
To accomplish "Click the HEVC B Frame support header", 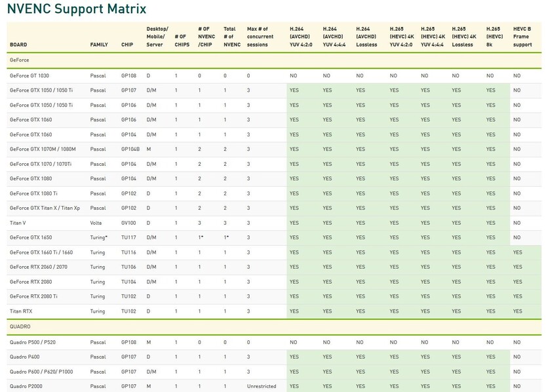I will point(522,37).
